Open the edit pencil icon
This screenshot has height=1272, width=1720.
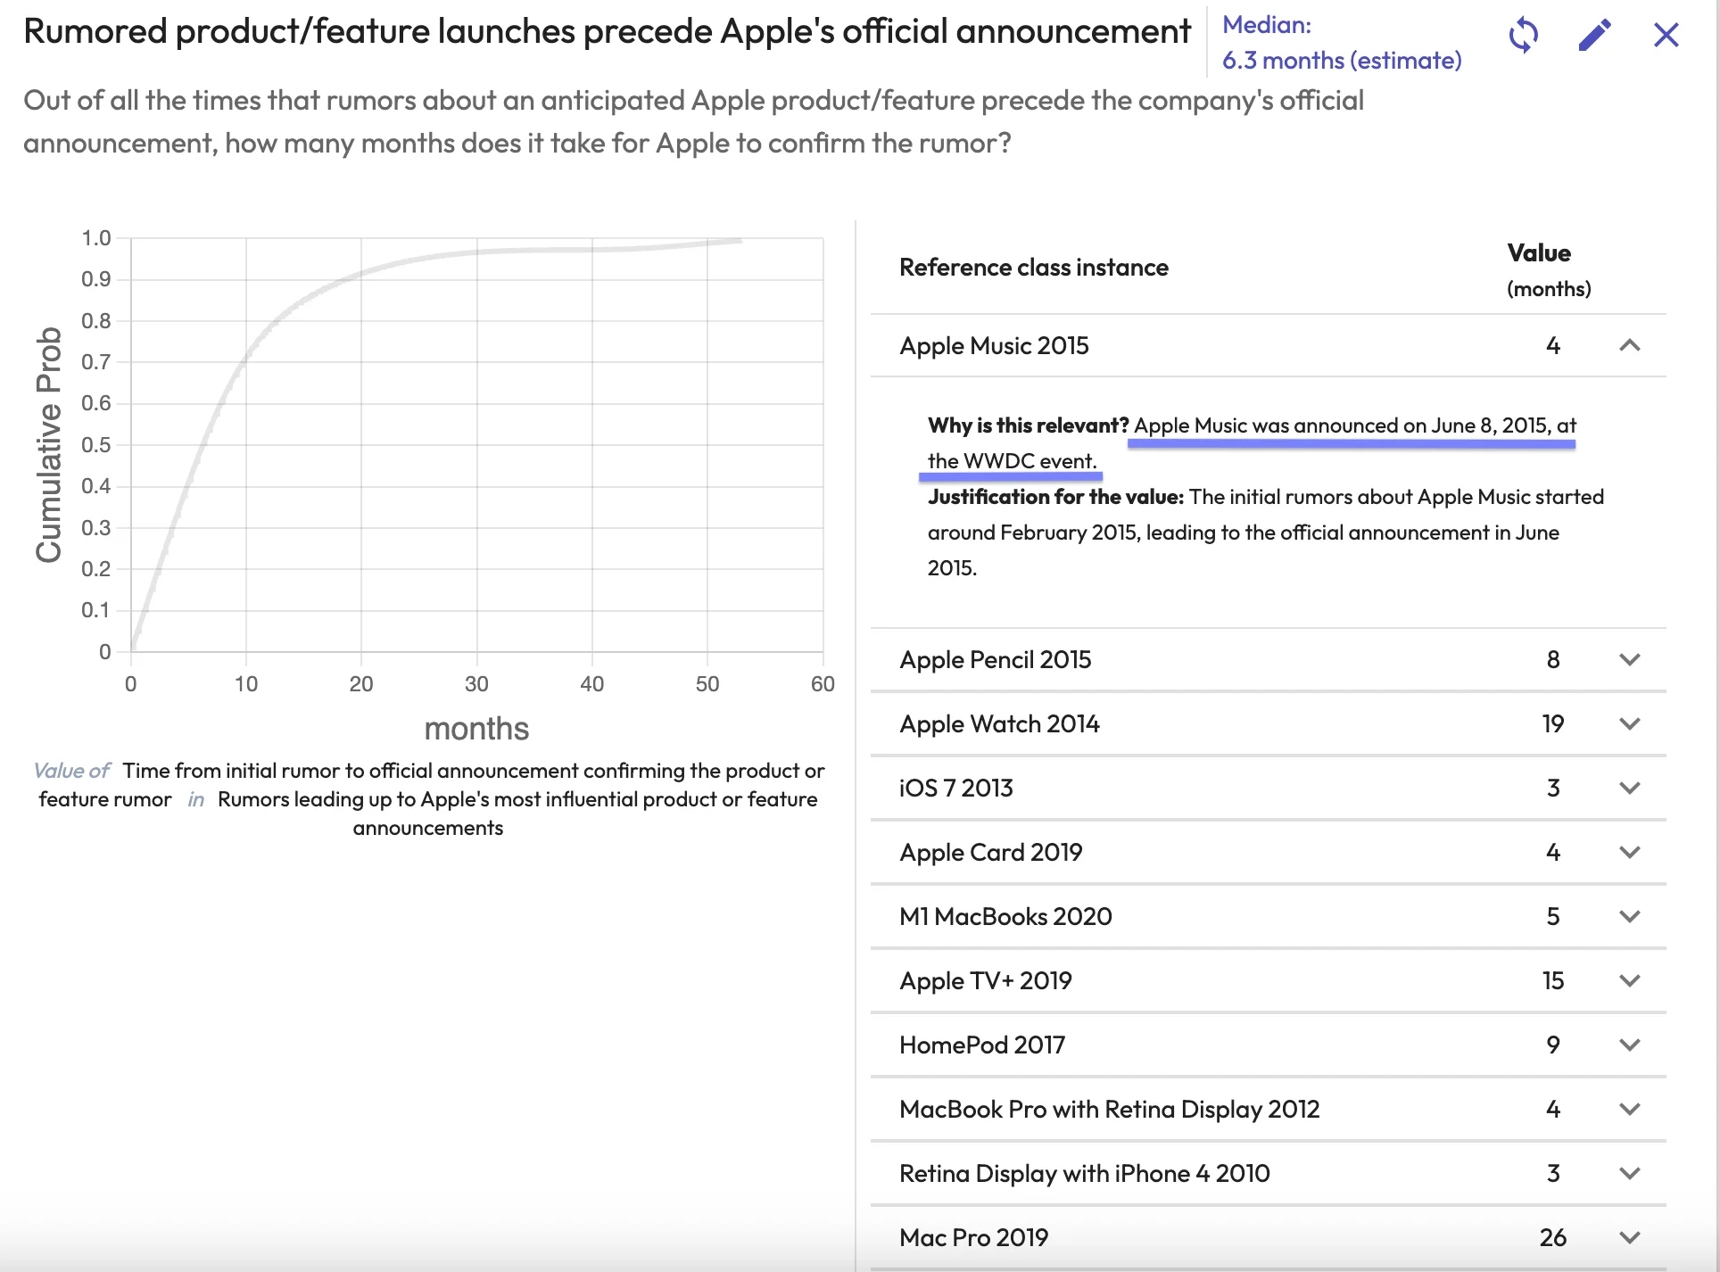[1594, 34]
